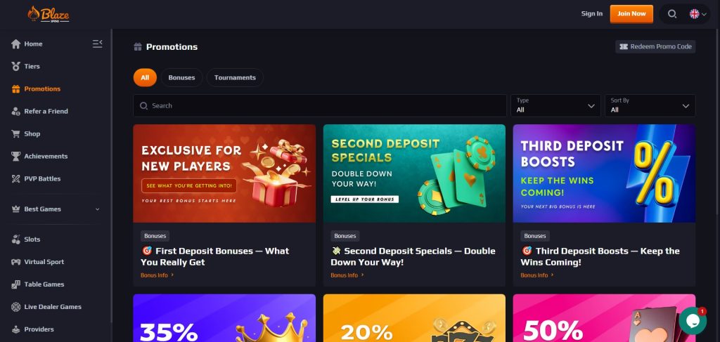The width and height of the screenshot is (720, 342).
Task: Switch to the Tournaments tab
Action: pos(235,77)
